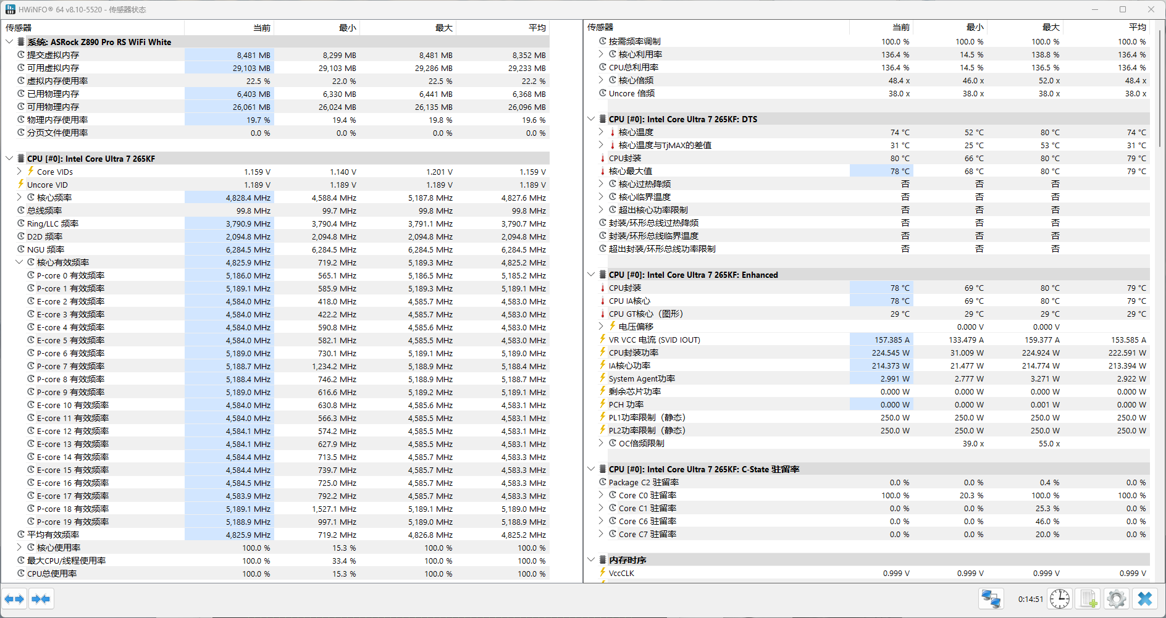This screenshot has width=1166, height=618.
Task: Expand Core C0 驻留率 row
Action: click(601, 495)
